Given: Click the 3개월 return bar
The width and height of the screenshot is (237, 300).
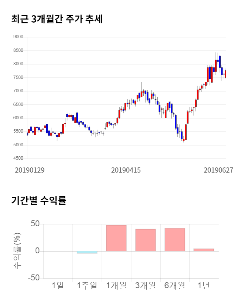Looking at the screenshot, I should coord(146,240).
